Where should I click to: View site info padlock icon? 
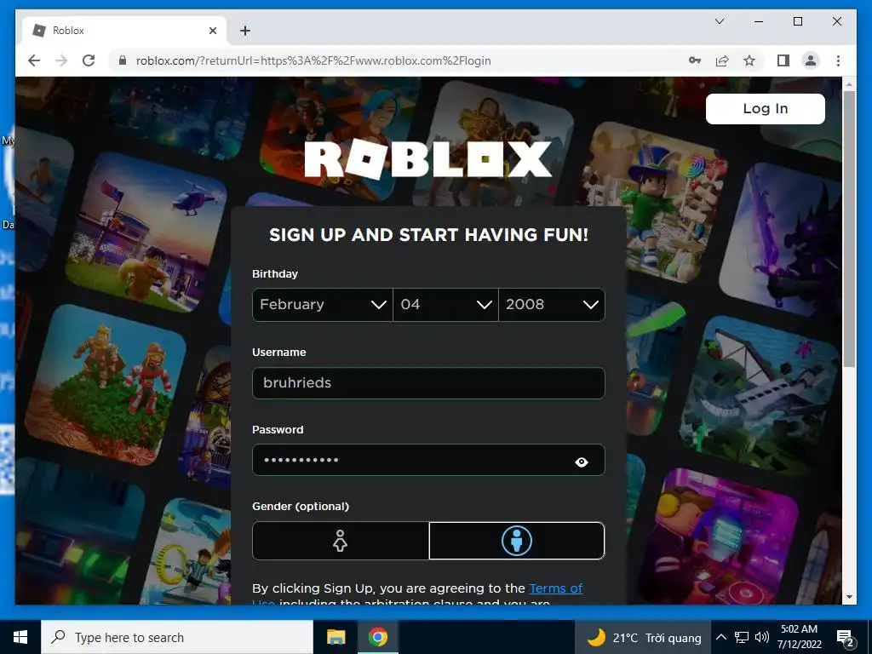pos(123,60)
